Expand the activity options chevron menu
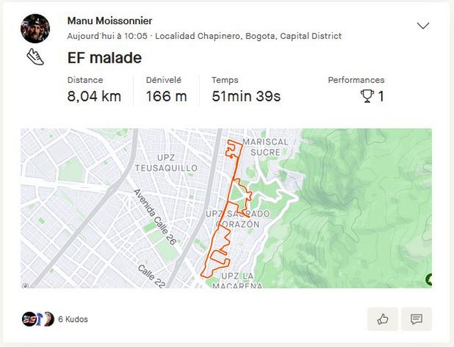The width and height of the screenshot is (454, 347). click(423, 26)
